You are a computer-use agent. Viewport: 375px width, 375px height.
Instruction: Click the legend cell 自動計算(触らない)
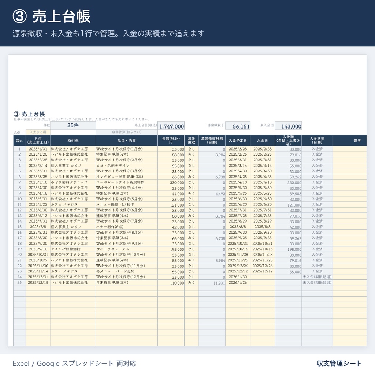click(x=126, y=132)
